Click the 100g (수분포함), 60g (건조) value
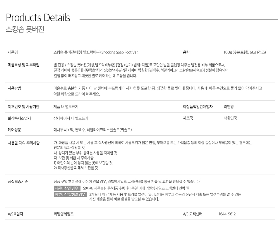Screen dimensions: 278x228 [x=245, y=52]
